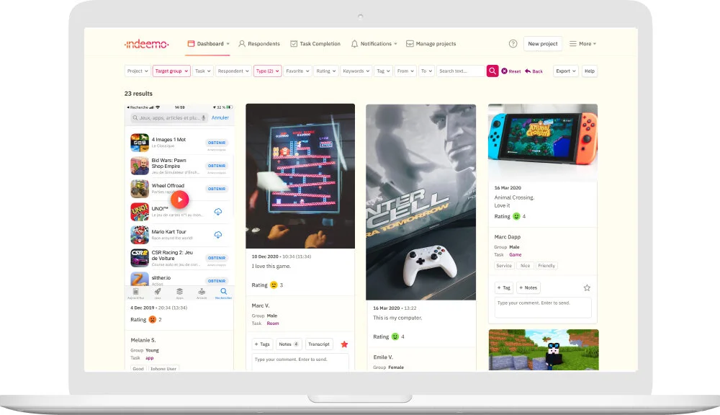720x415 pixels.
Task: Click the comment field on Marc Dapp card
Action: pyautogui.click(x=543, y=307)
